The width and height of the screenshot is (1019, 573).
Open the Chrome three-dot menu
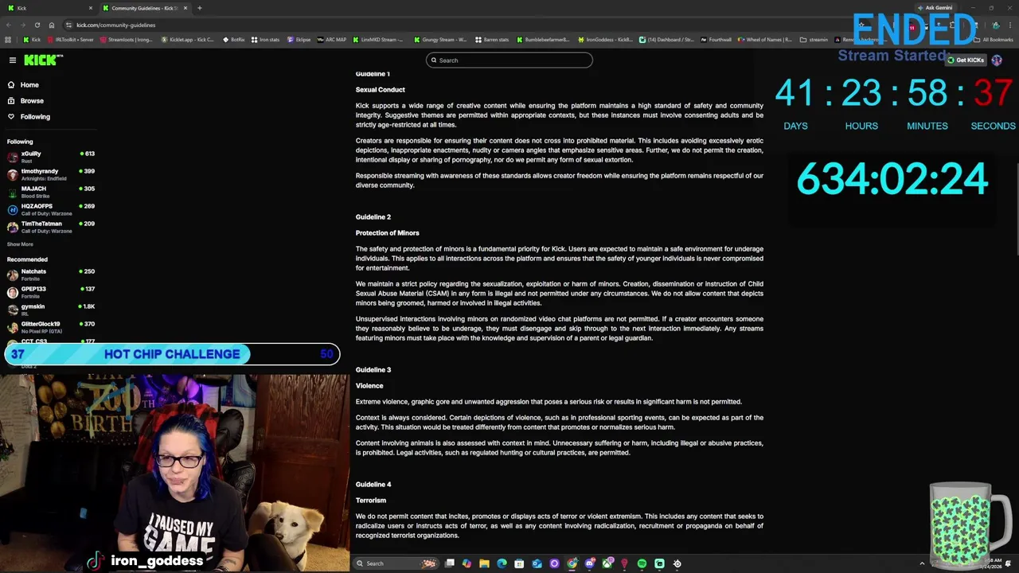click(x=1011, y=25)
